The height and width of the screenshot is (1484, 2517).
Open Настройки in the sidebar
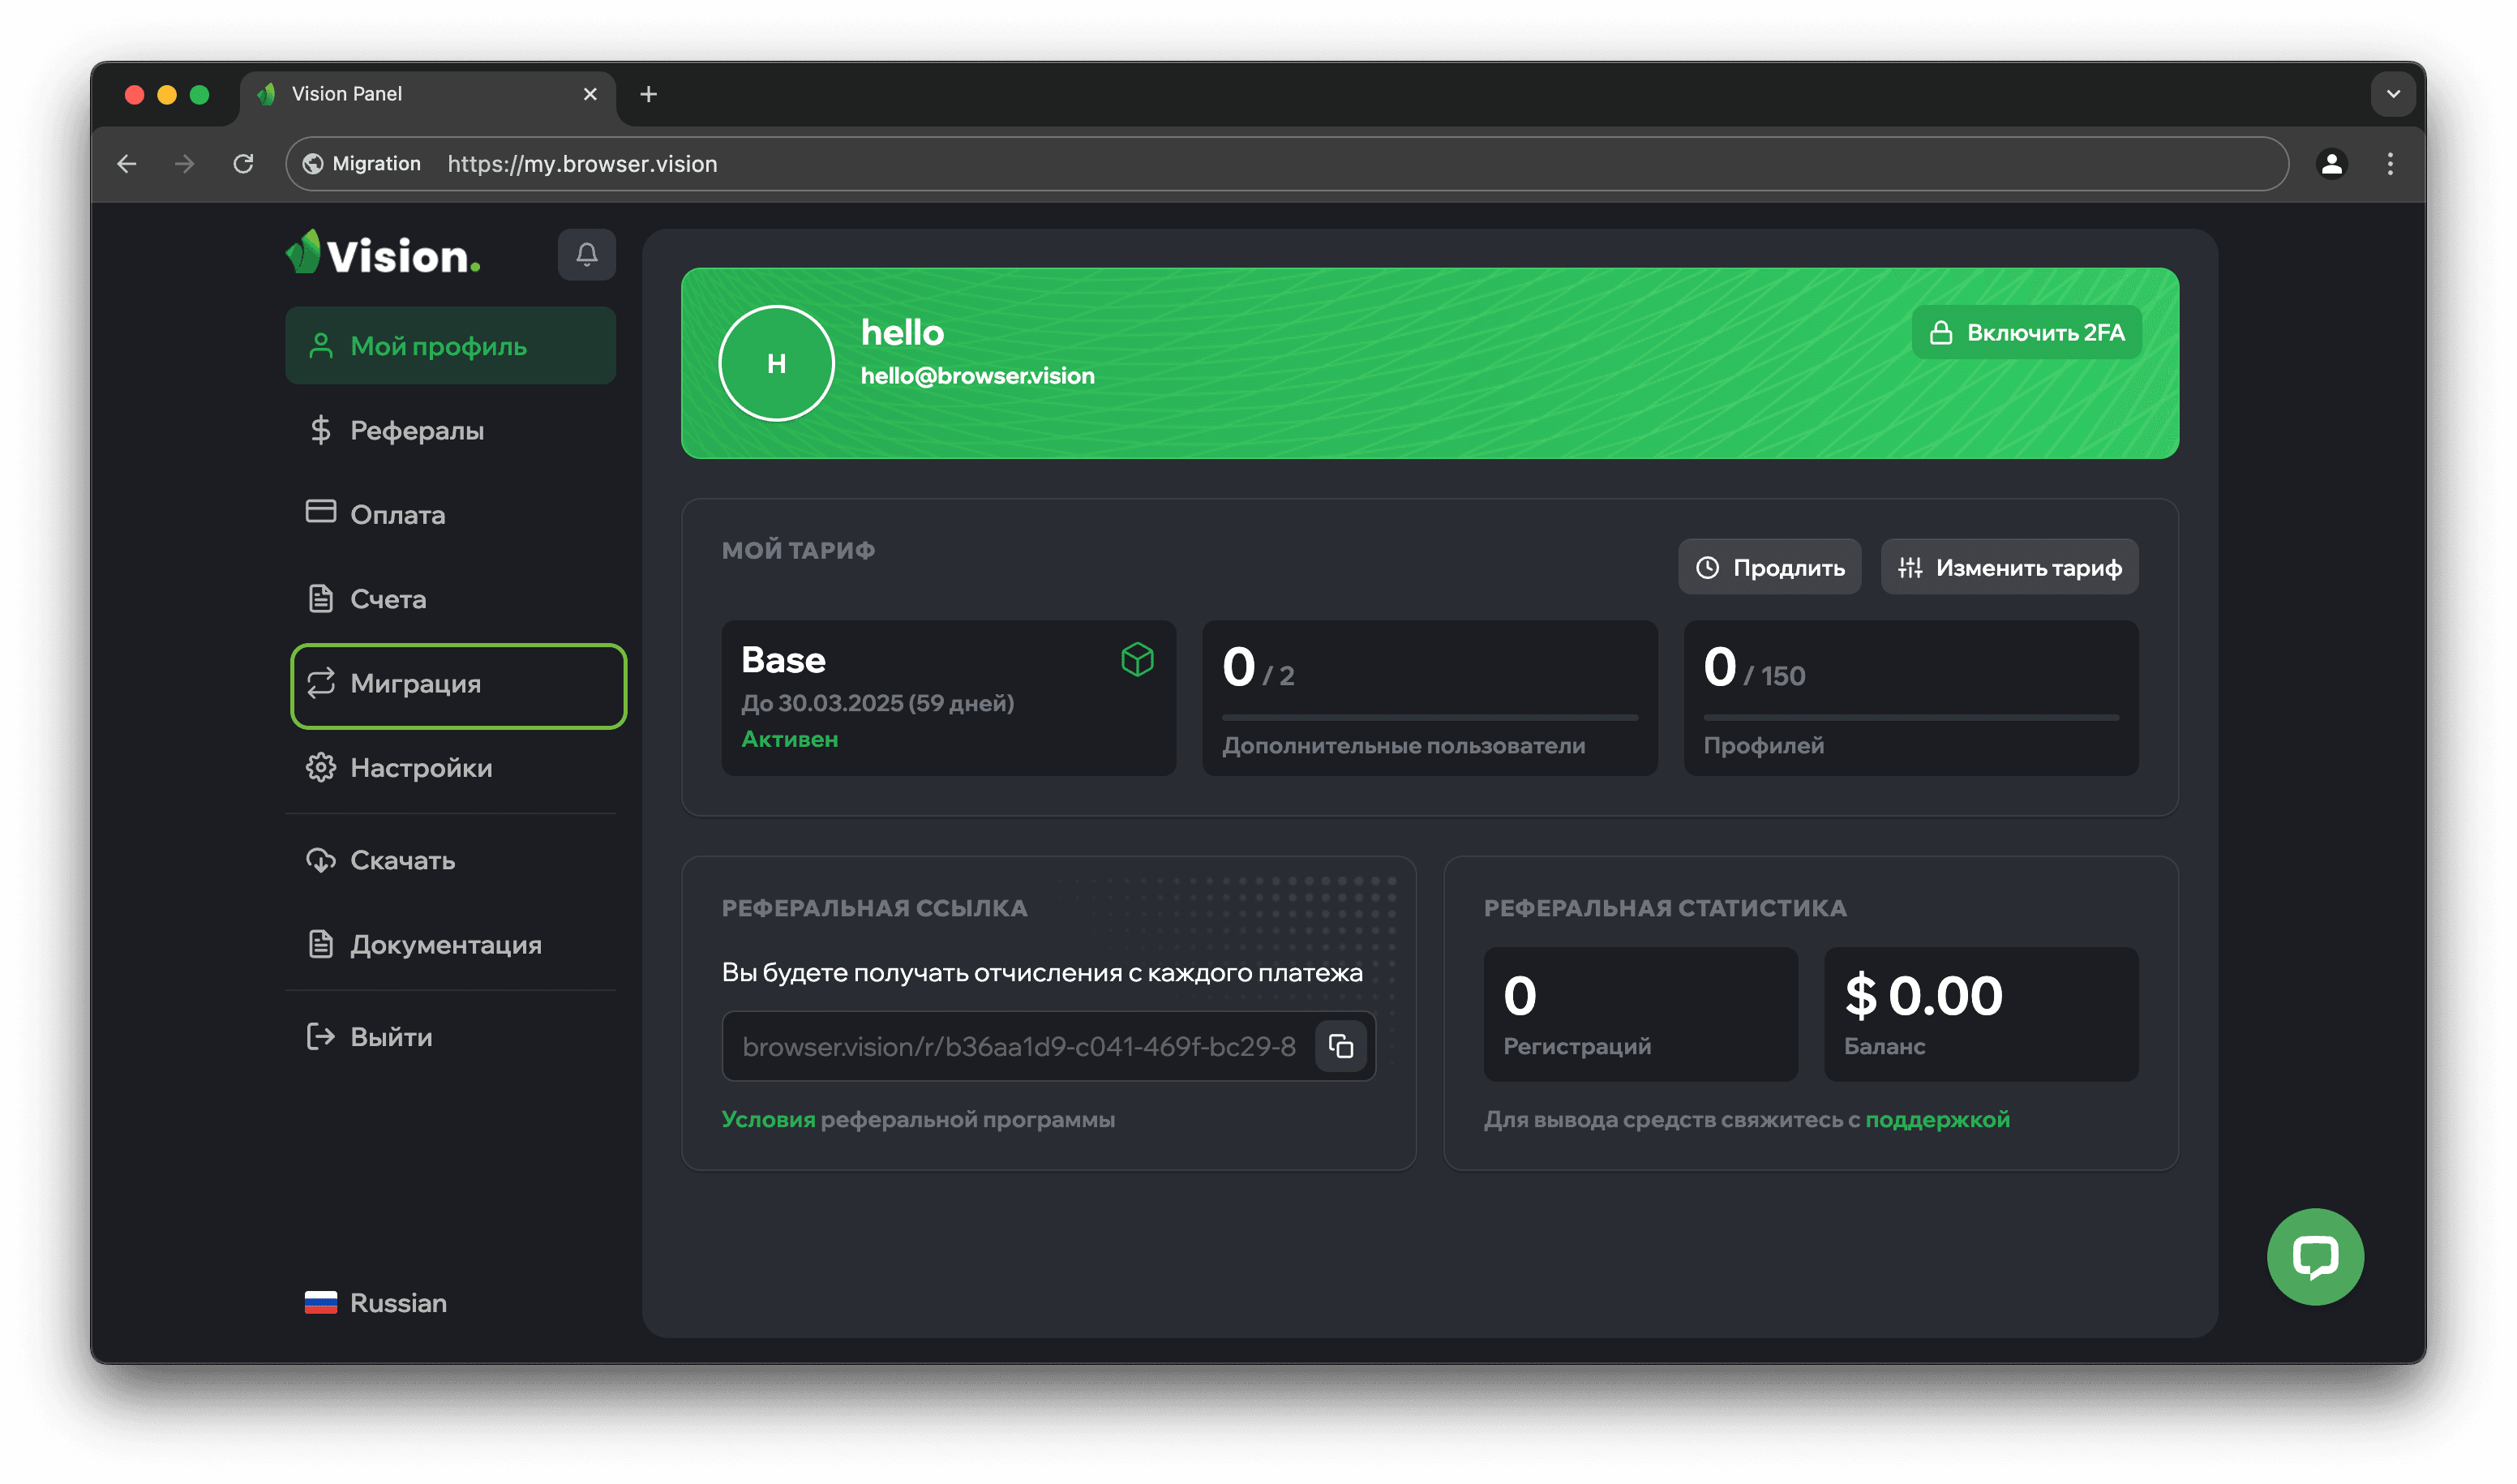pos(420,768)
